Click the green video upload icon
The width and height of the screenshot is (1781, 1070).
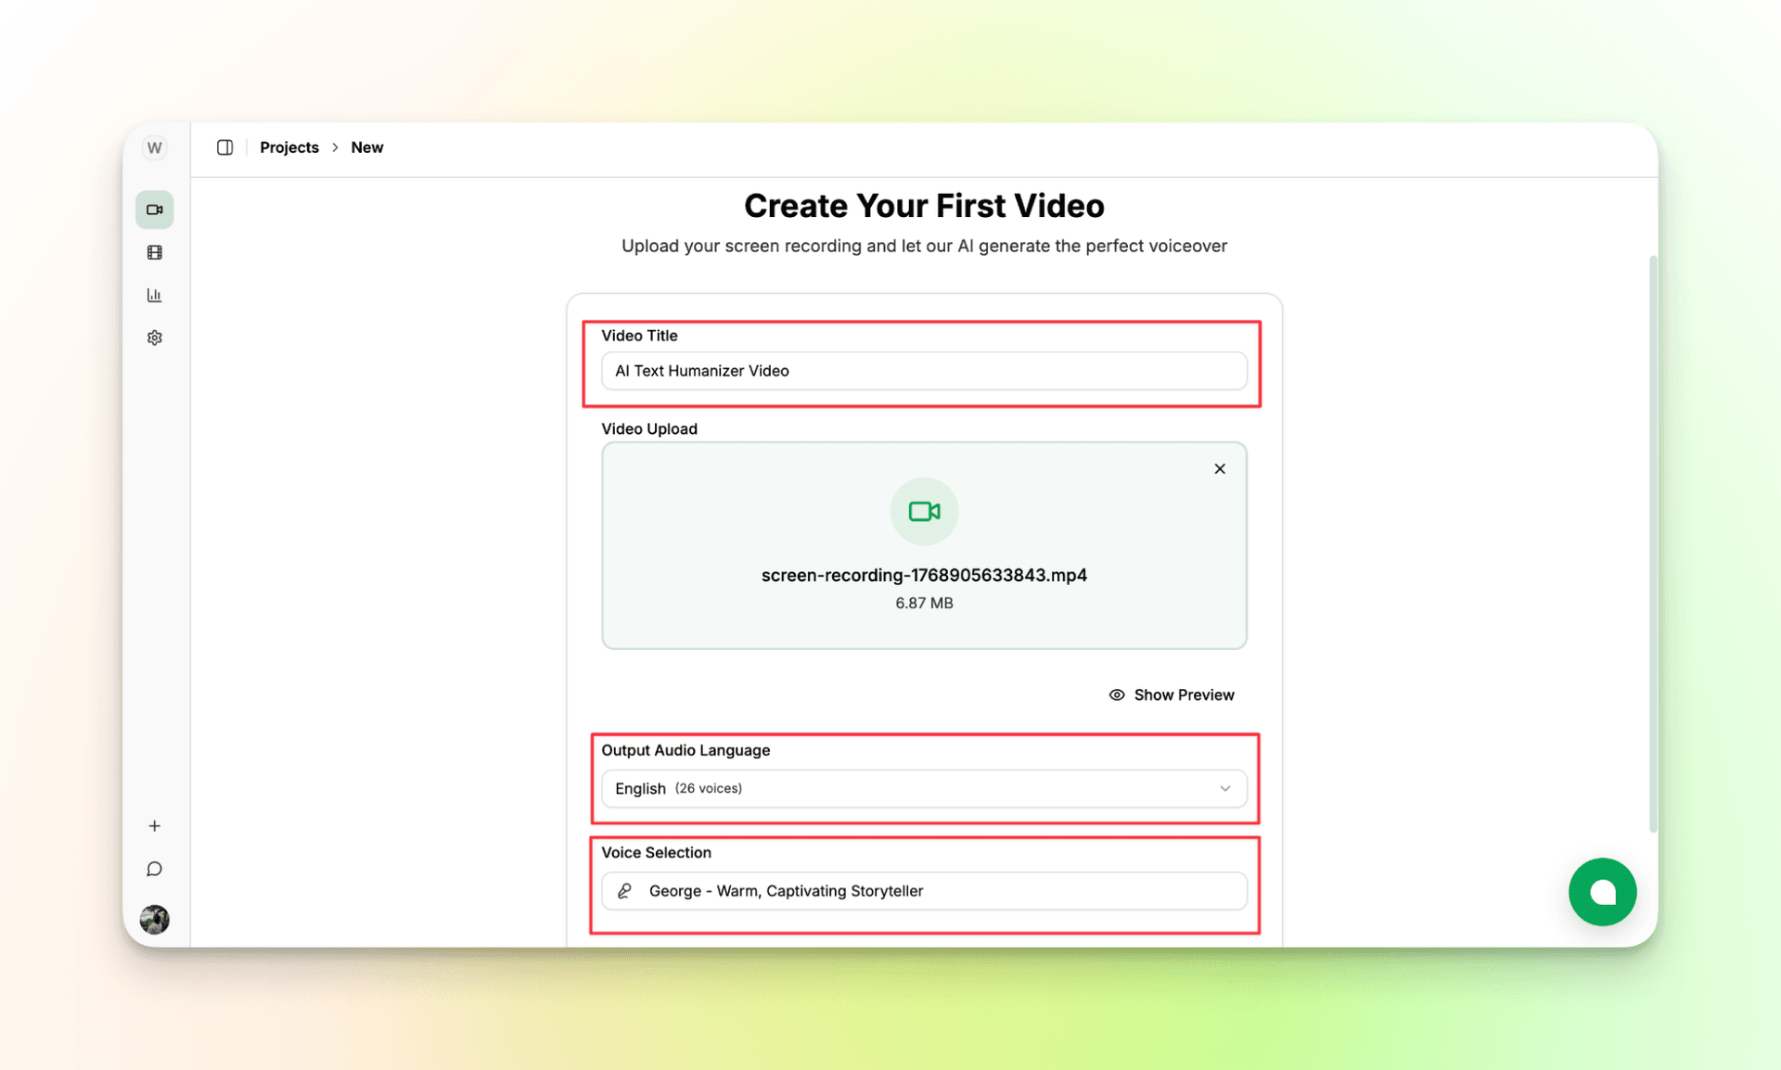(x=924, y=511)
